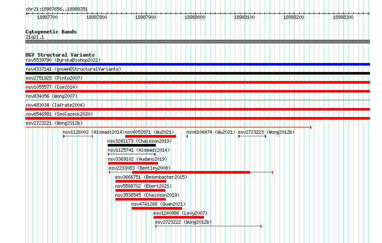This screenshot has width=382, height=243.
Task: Click ruler position 18987900
Action: tap(146, 17)
